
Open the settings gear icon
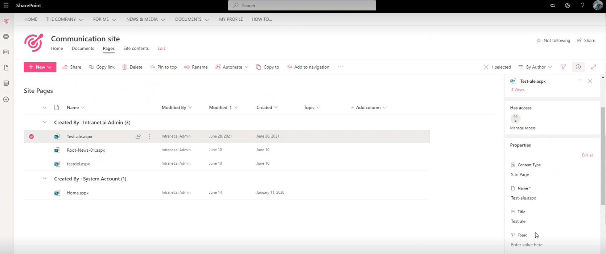(568, 5)
